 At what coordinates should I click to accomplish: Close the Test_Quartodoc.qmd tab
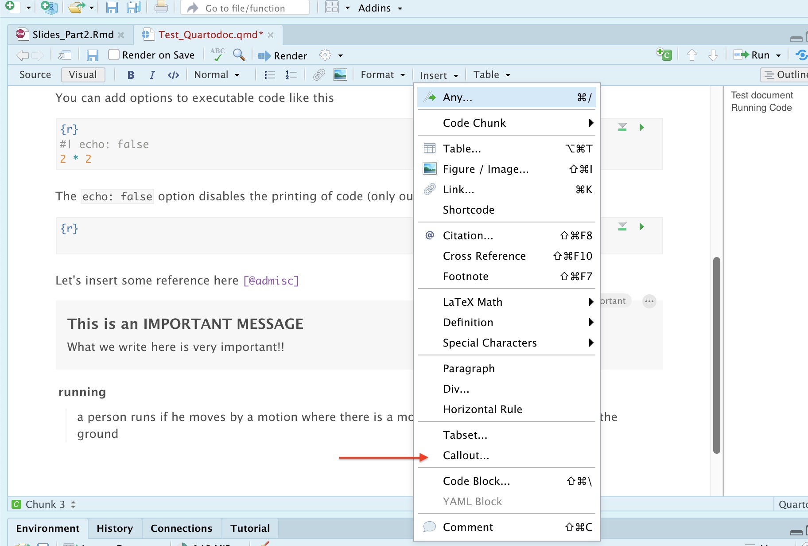[271, 35]
